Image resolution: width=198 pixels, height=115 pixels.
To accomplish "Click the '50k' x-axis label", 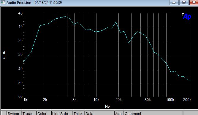I will [148, 100].
